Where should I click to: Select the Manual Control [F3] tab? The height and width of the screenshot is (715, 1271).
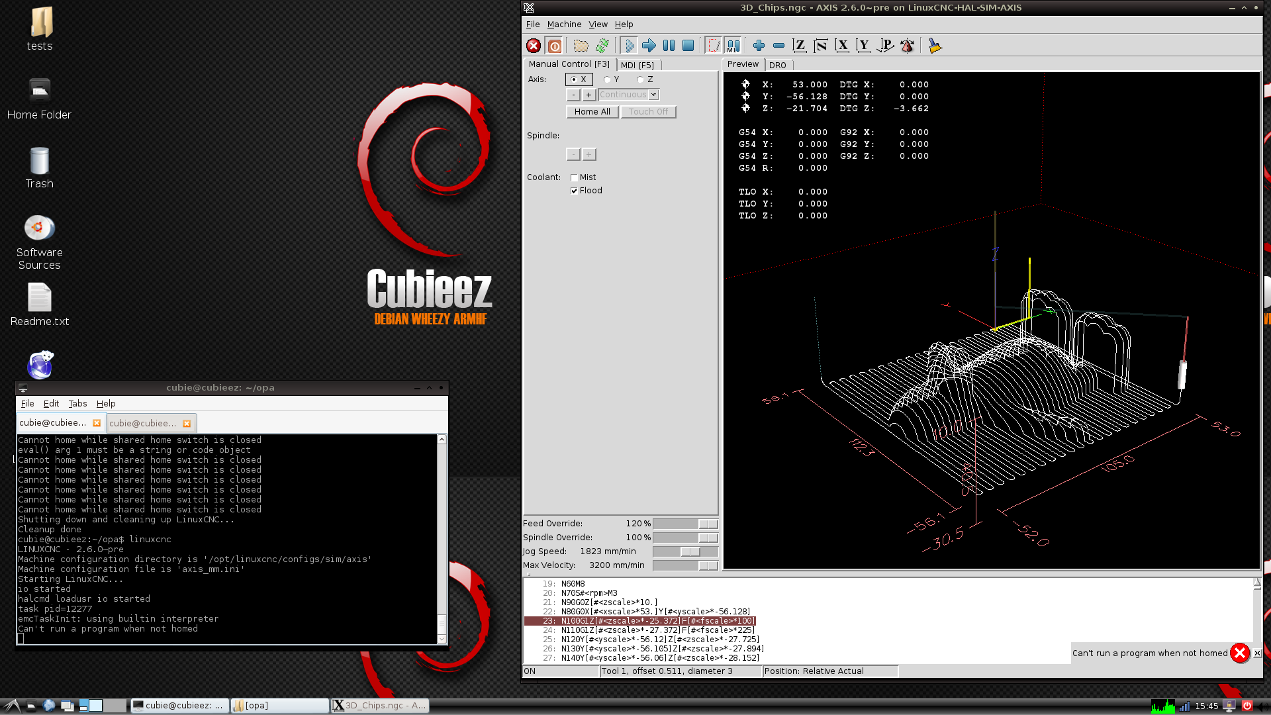point(569,64)
